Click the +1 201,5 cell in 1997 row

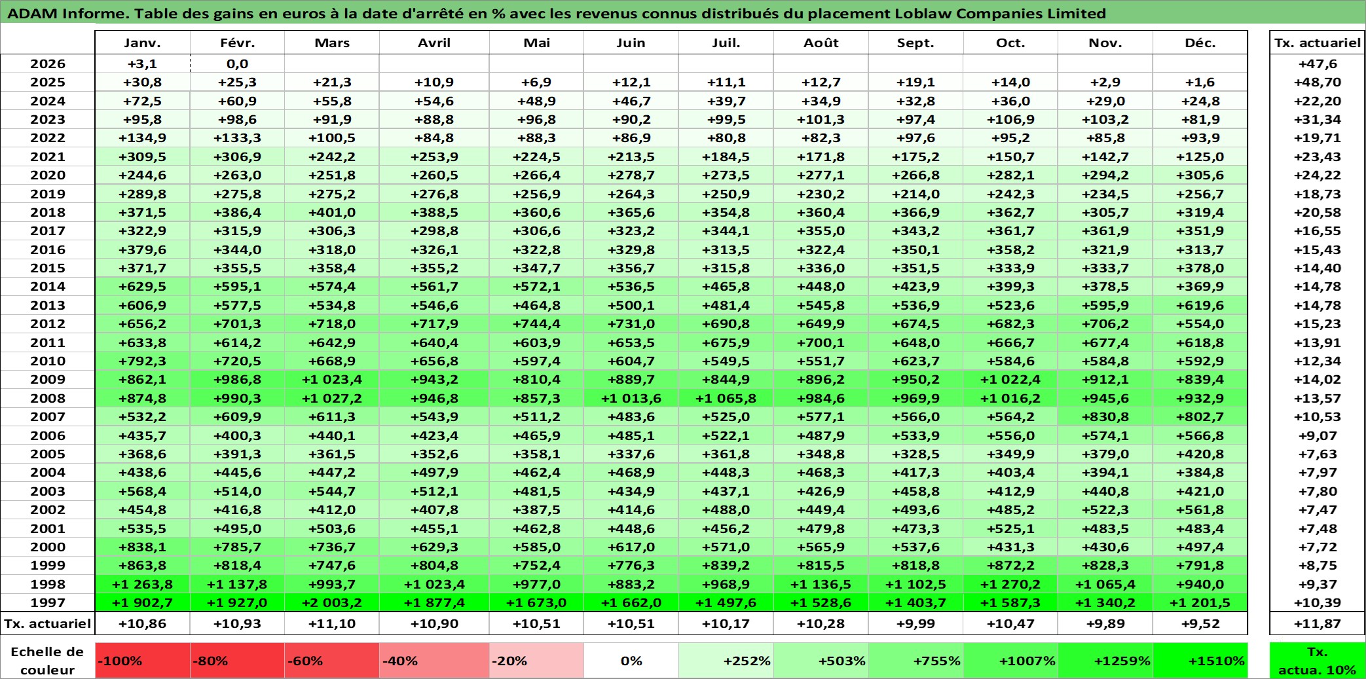[1200, 602]
